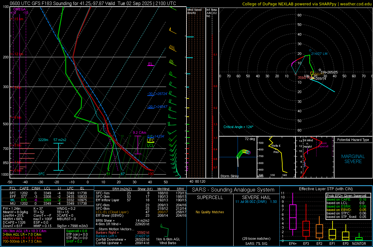Screen dimensions: 373x247
Task: Click the 'Inf. Temp. Adv.' panel header
Action: [x=212, y=13]
